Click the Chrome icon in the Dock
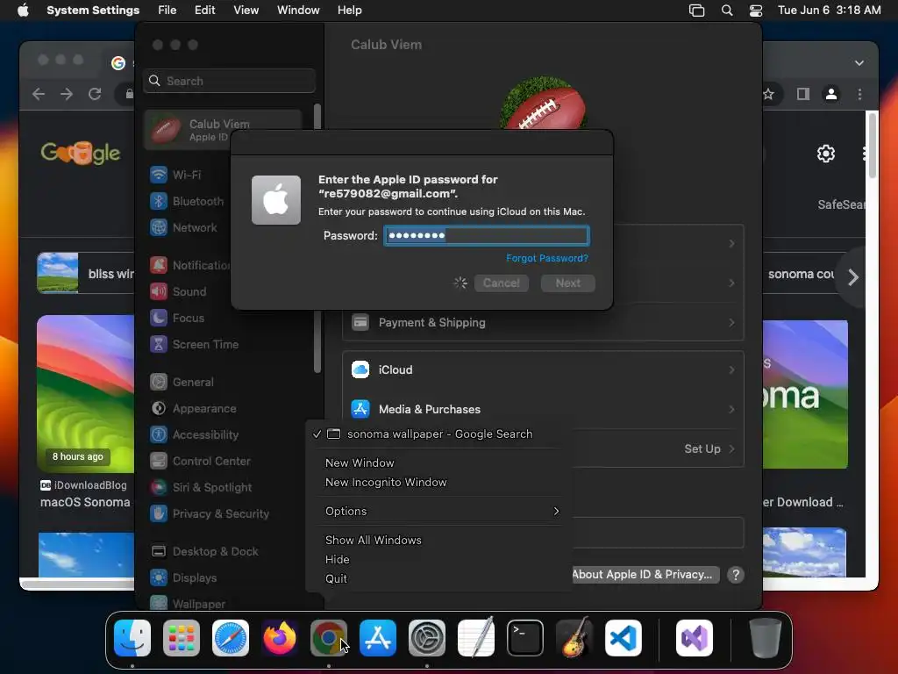898x674 pixels. [x=329, y=638]
